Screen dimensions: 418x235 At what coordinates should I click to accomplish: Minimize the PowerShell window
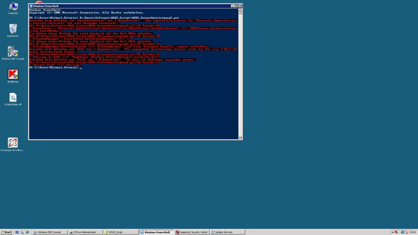[x=232, y=6]
